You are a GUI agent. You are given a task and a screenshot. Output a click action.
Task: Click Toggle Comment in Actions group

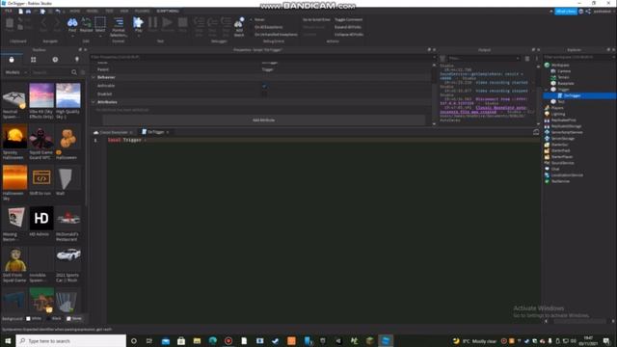pos(349,19)
